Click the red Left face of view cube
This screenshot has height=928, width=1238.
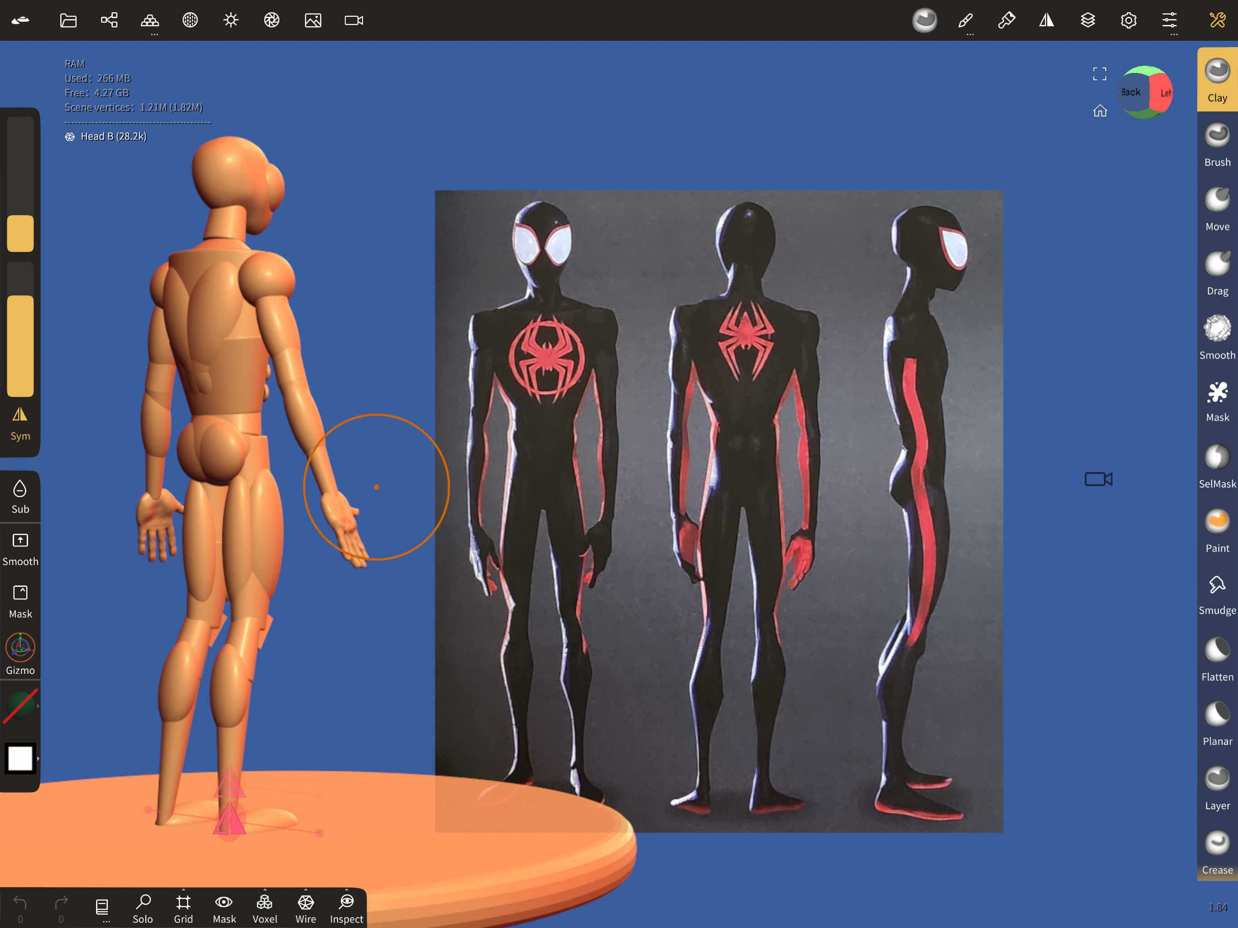pyautogui.click(x=1162, y=93)
